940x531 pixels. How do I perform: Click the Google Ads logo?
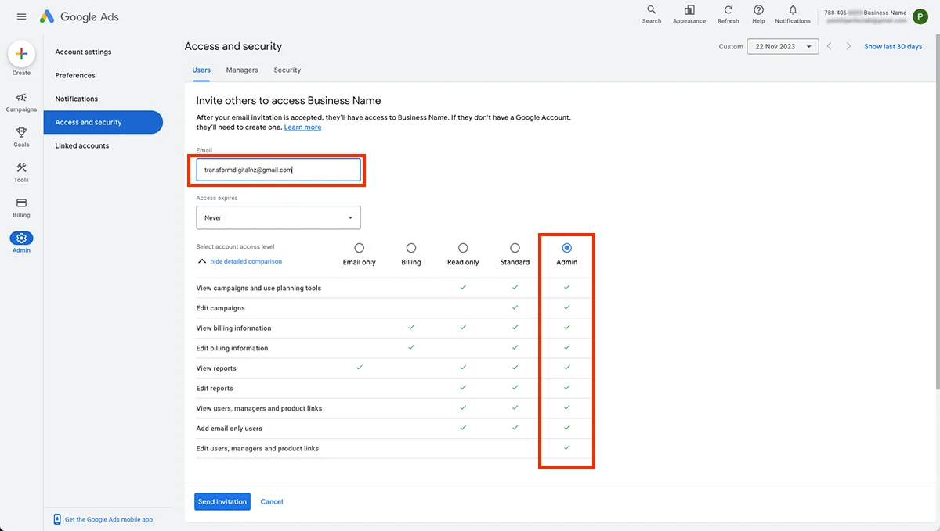(x=79, y=16)
